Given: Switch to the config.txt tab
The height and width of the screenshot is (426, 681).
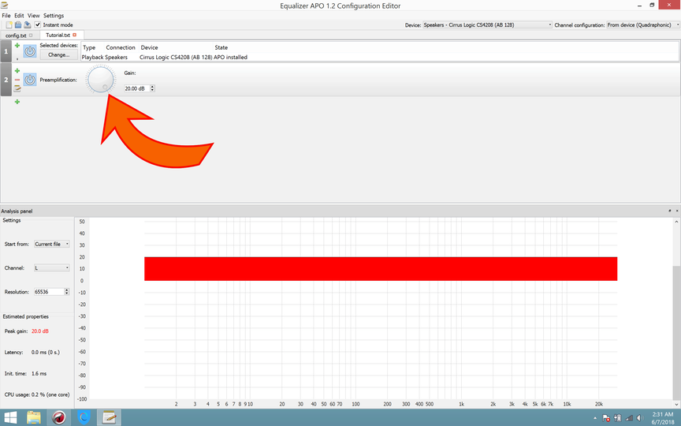Looking at the screenshot, I should [16, 35].
